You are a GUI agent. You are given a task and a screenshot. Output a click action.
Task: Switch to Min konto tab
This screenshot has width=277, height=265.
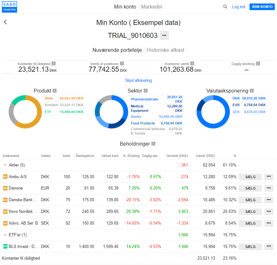click(125, 7)
